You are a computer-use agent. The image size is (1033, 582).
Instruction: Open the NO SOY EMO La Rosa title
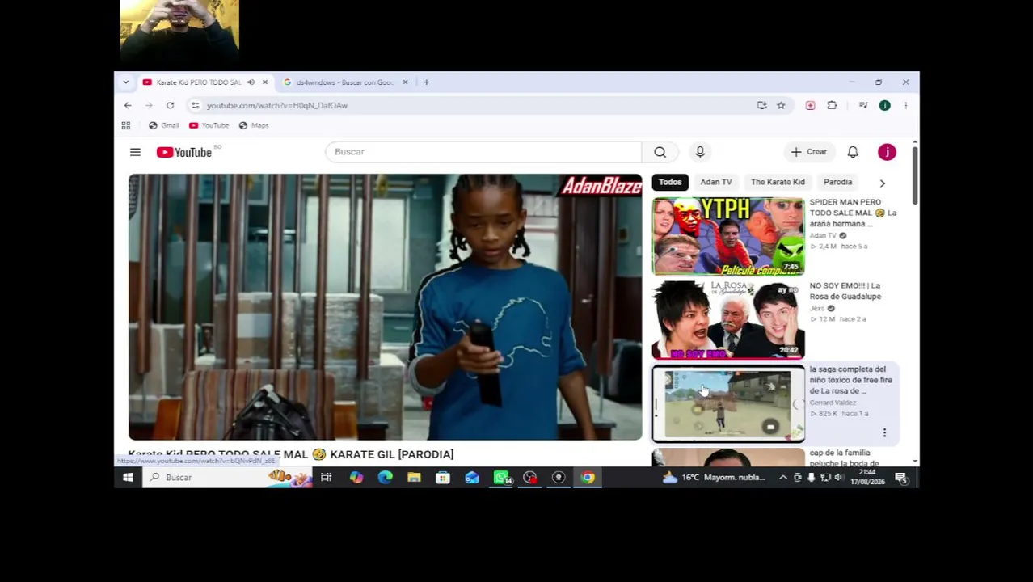pyautogui.click(x=845, y=291)
